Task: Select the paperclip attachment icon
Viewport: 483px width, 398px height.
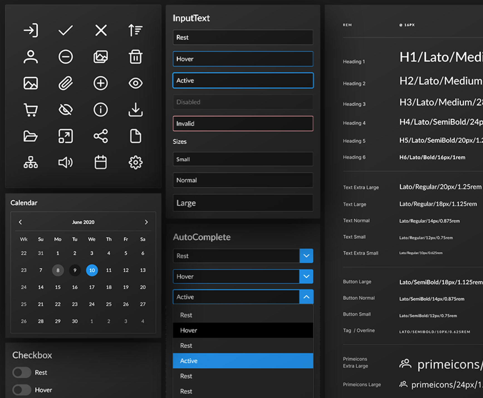Action: [65, 83]
